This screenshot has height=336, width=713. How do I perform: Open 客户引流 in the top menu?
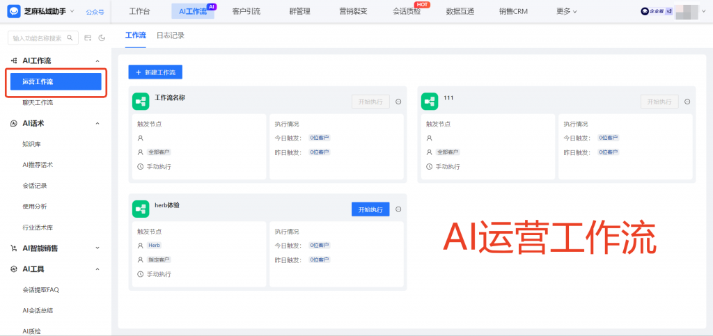[246, 11]
